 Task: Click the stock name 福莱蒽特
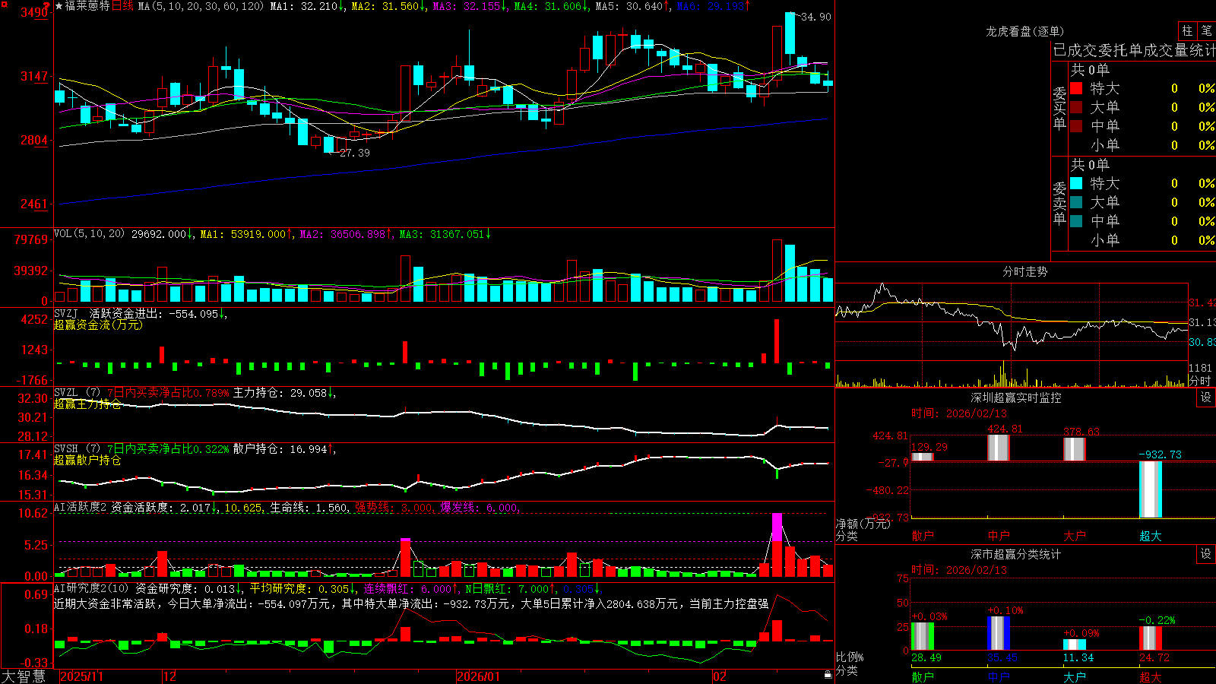[87, 6]
